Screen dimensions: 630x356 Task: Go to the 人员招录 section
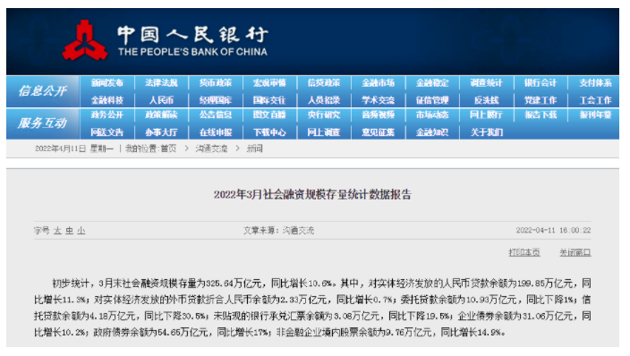(x=324, y=100)
